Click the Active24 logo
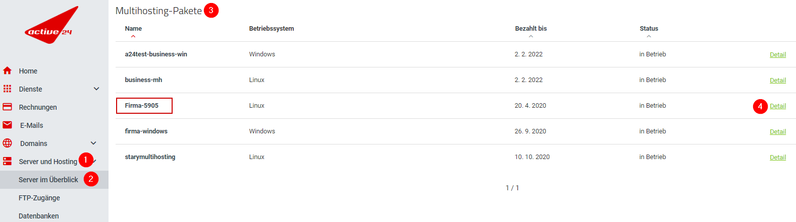Viewport: 796px width, 222px height. tap(50, 26)
